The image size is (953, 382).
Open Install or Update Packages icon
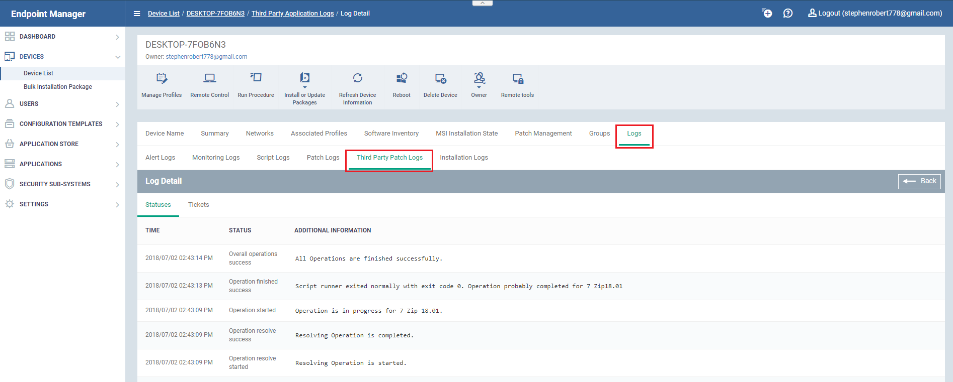point(304,78)
